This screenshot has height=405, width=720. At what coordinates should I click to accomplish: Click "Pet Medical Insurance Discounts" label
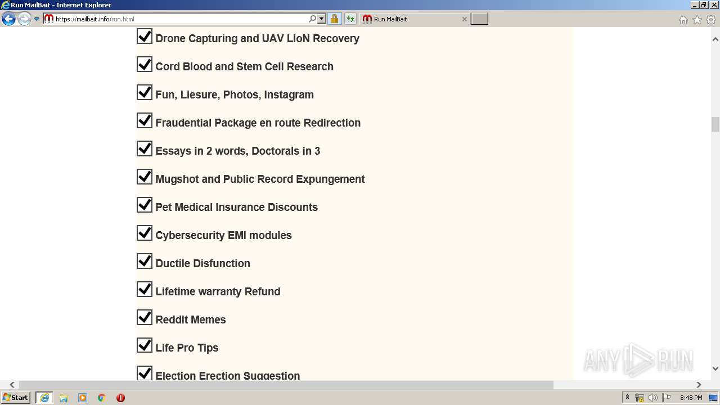coord(237,207)
